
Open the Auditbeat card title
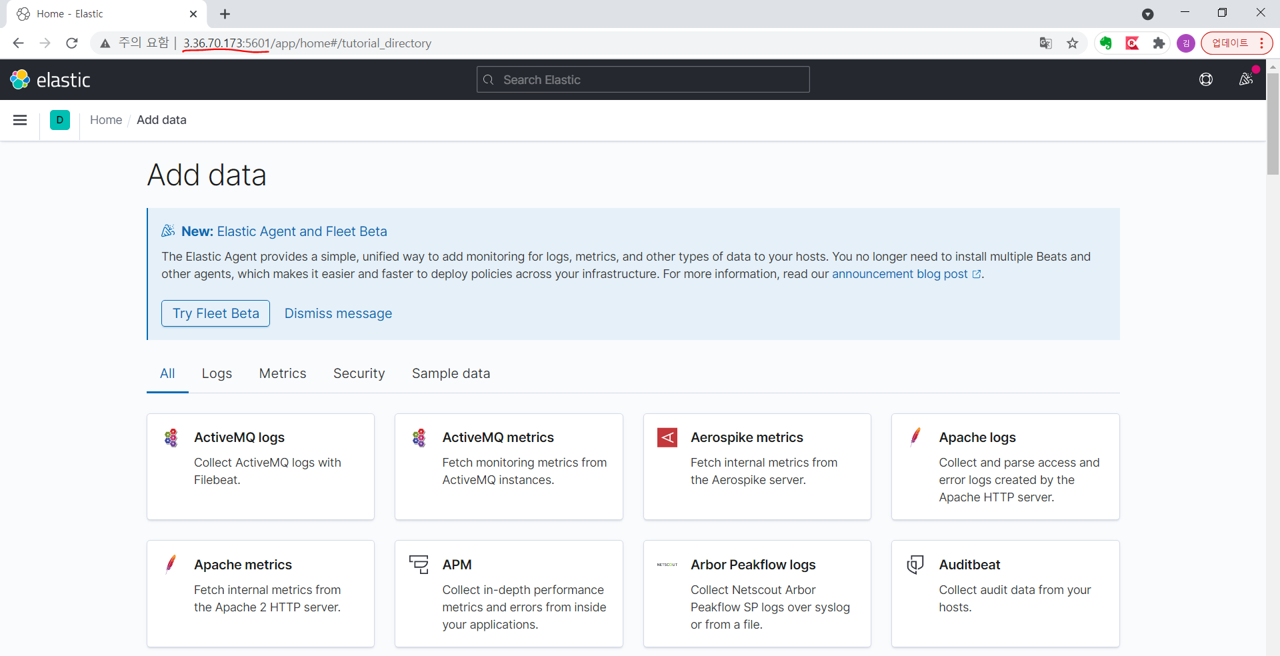click(x=969, y=565)
